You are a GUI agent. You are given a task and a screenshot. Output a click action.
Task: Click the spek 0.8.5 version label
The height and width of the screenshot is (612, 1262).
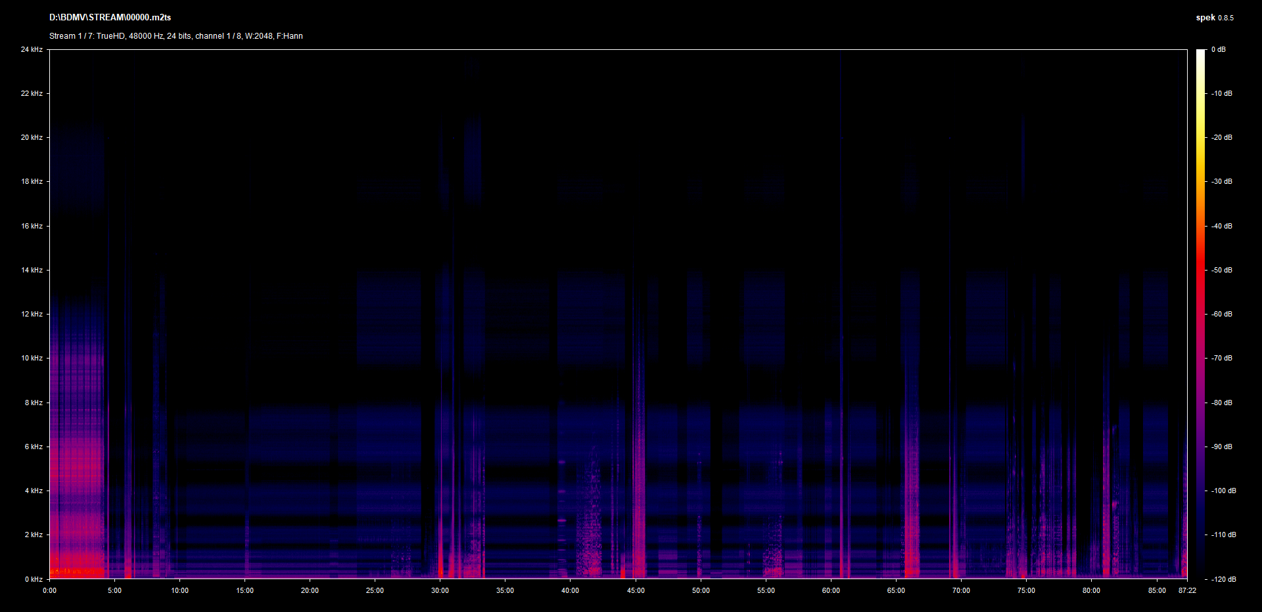(1214, 18)
